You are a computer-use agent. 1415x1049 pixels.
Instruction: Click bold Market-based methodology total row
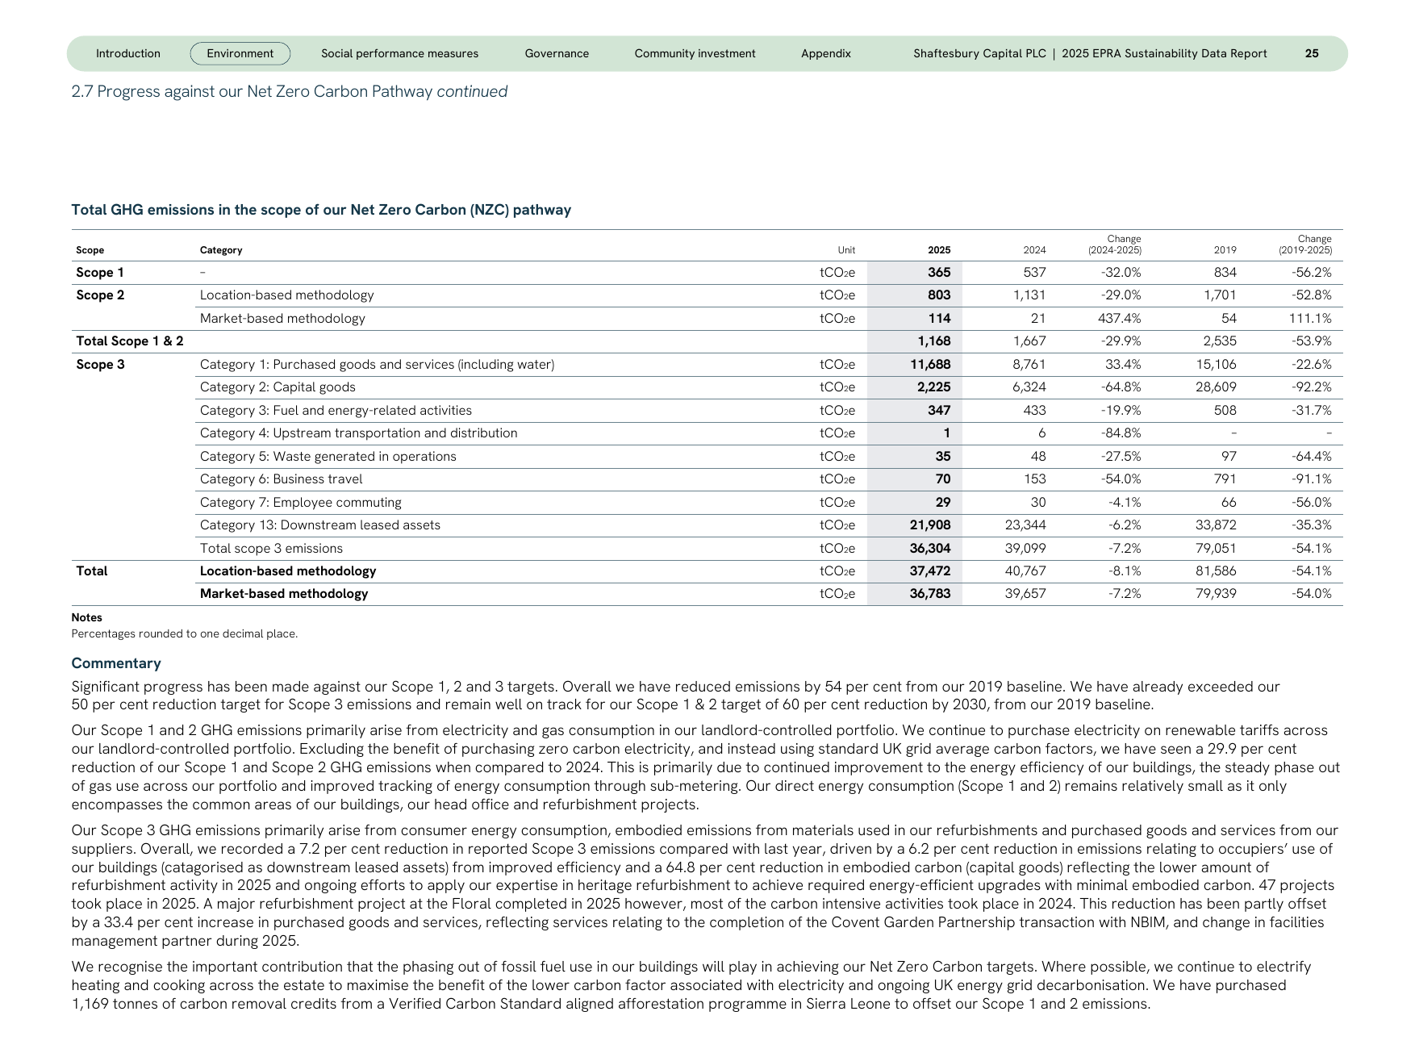[x=284, y=594]
